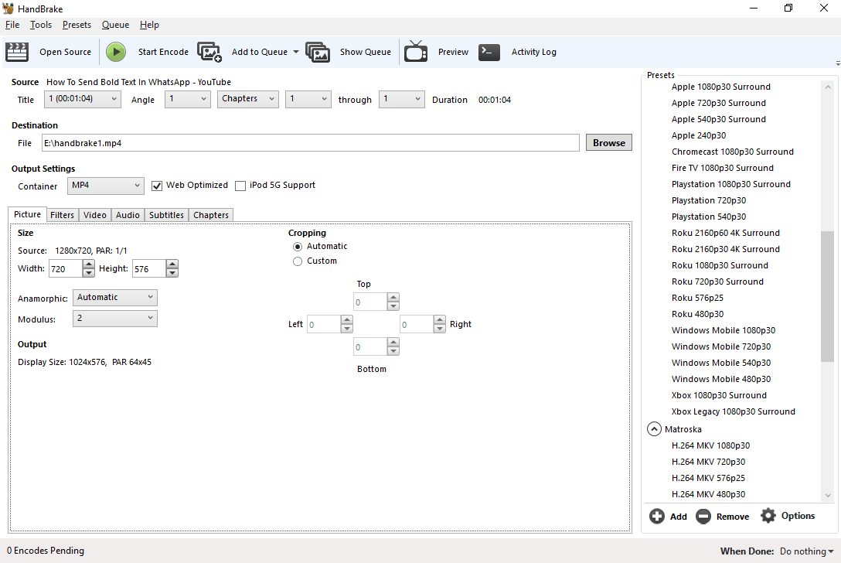Switch to the Subtitles tab
Image resolution: width=841 pixels, height=563 pixels.
tap(166, 215)
